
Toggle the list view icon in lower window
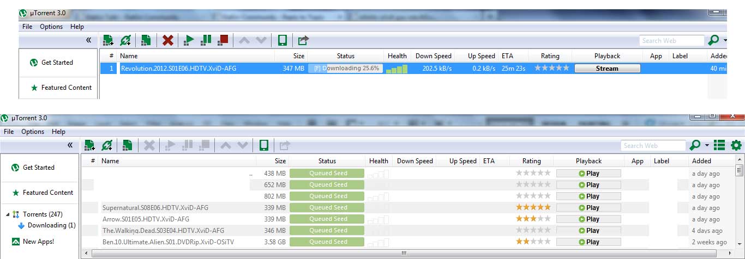pos(719,145)
